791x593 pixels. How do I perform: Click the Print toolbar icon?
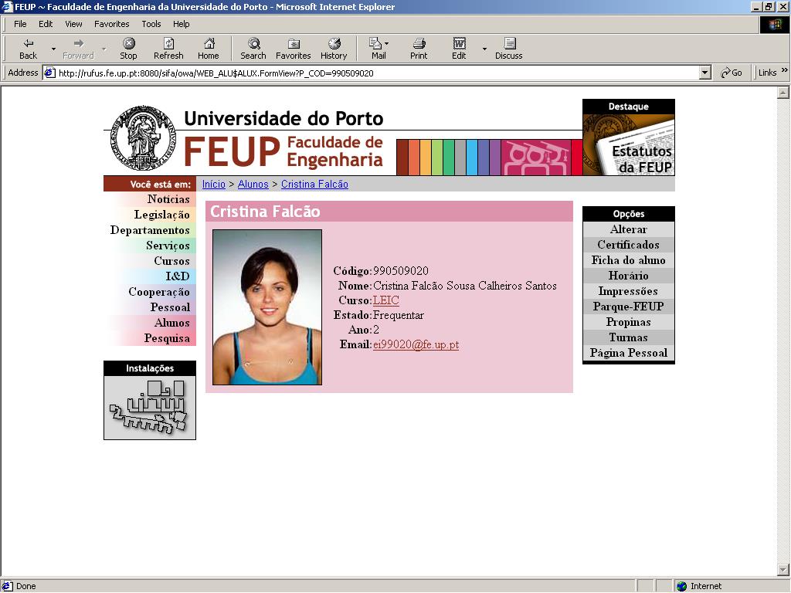(x=419, y=43)
